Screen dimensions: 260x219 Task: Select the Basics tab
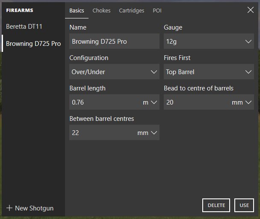(x=77, y=11)
